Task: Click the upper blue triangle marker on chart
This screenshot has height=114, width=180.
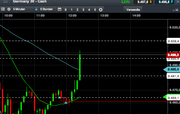Action: [59, 97]
